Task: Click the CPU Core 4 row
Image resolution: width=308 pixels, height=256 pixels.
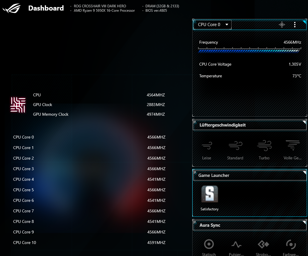Action: [x=89, y=179]
